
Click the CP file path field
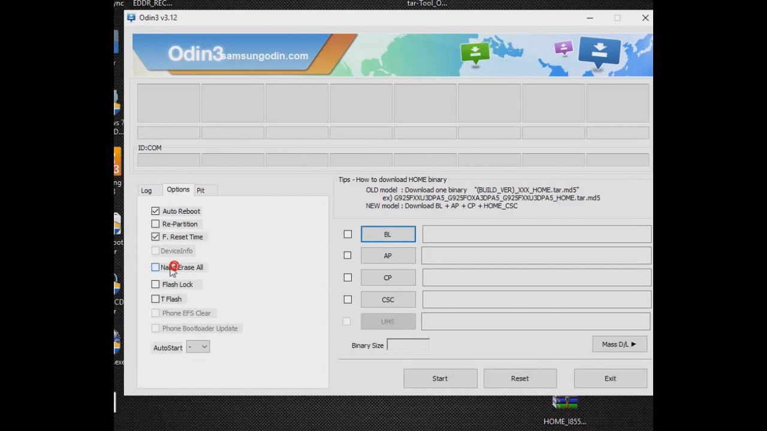click(537, 278)
